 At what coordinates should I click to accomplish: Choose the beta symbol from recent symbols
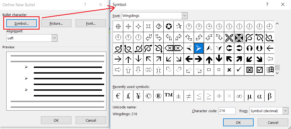(x=269, y=96)
